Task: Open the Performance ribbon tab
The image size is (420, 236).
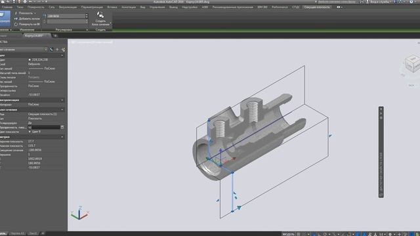Action: point(280,7)
